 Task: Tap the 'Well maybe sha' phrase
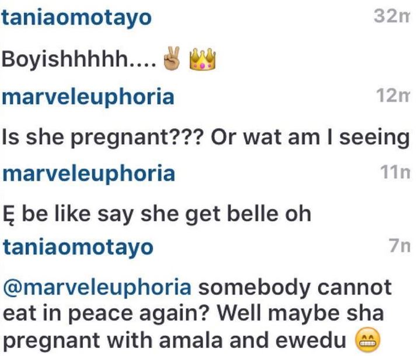tap(301, 313)
